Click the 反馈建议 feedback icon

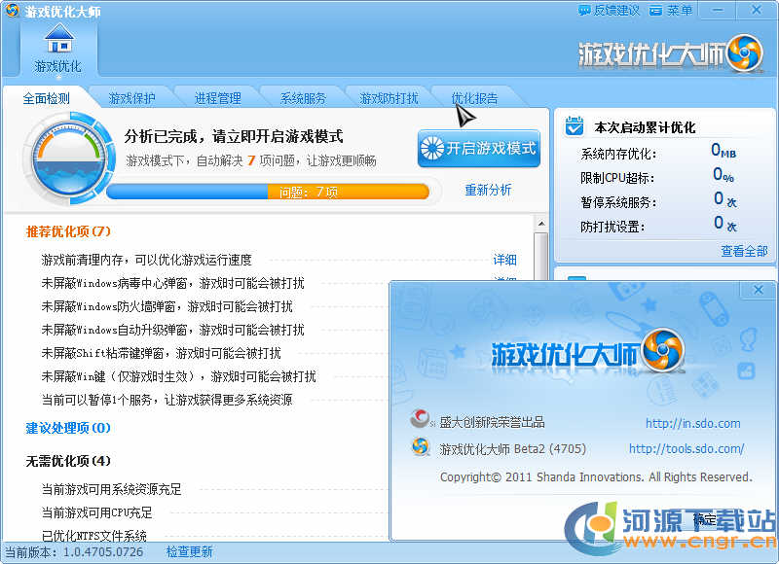583,10
